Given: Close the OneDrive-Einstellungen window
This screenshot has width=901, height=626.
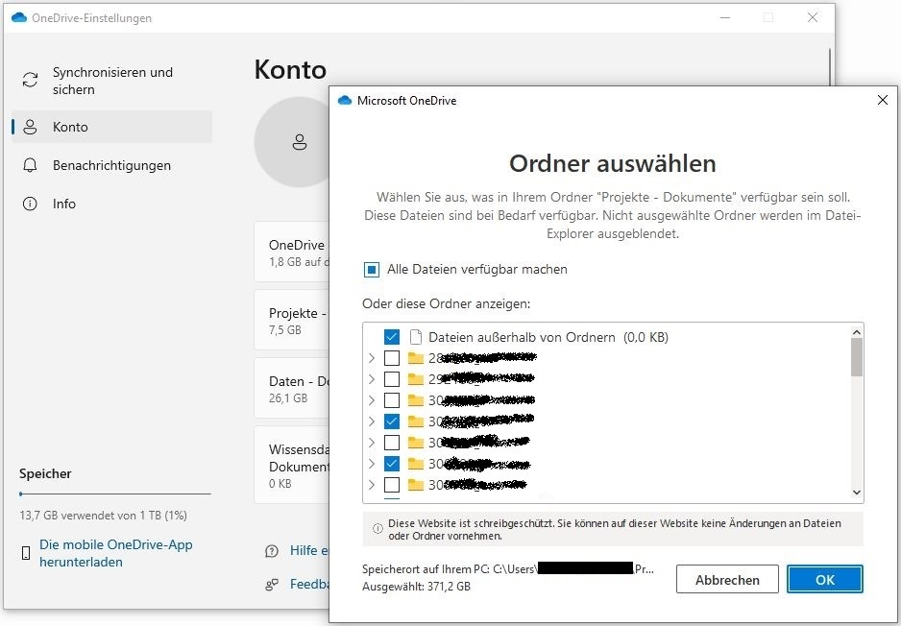Looking at the screenshot, I should click(x=813, y=18).
